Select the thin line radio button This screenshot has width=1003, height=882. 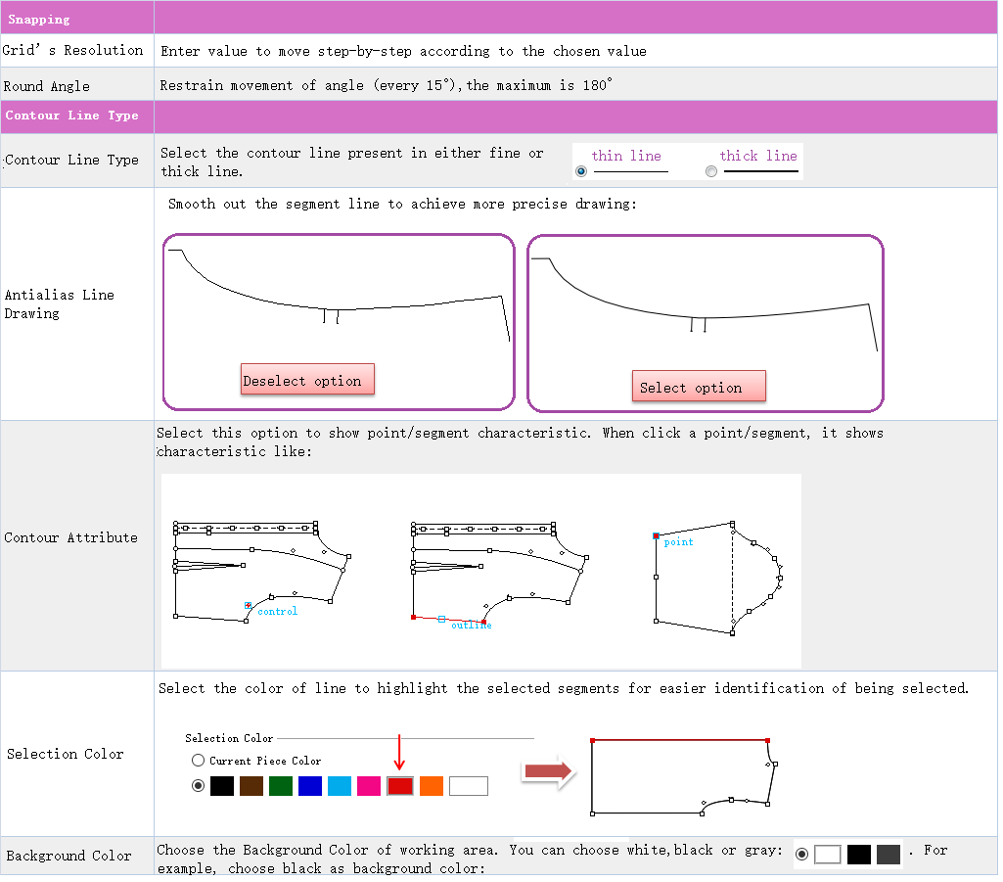click(581, 171)
